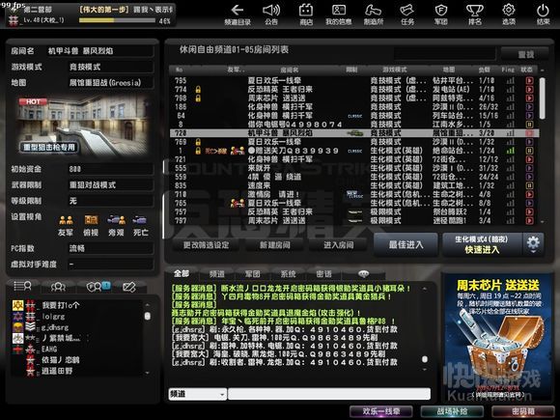Click 新建房间 to create a room
The width and height of the screenshot is (560, 420).
pos(274,245)
